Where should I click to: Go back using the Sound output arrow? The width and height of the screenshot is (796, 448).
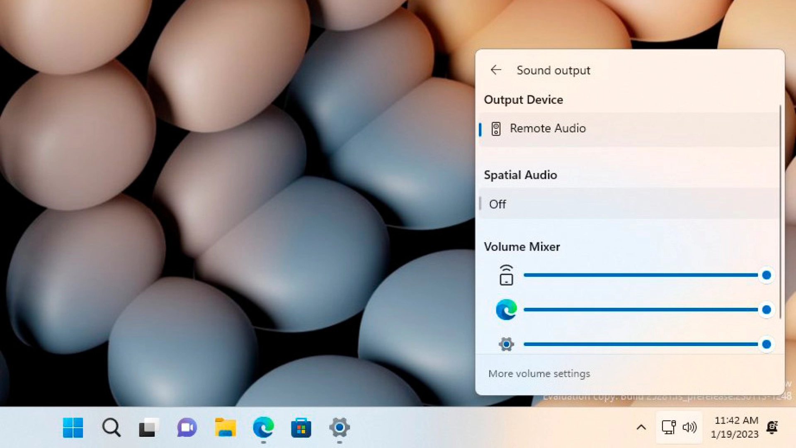coord(496,70)
